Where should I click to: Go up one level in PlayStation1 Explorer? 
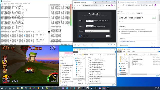[x=81, y=55]
